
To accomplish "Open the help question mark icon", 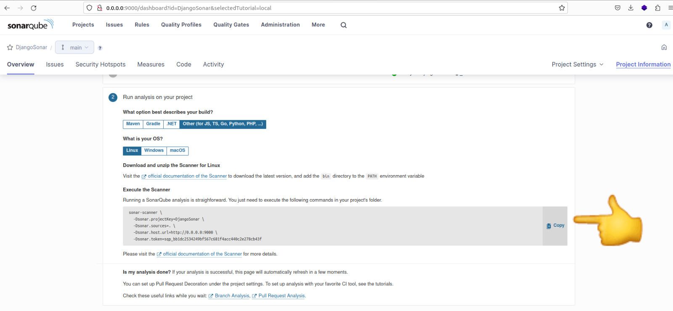I will pos(649,25).
